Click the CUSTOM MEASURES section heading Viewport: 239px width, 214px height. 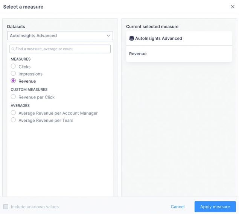29,90
